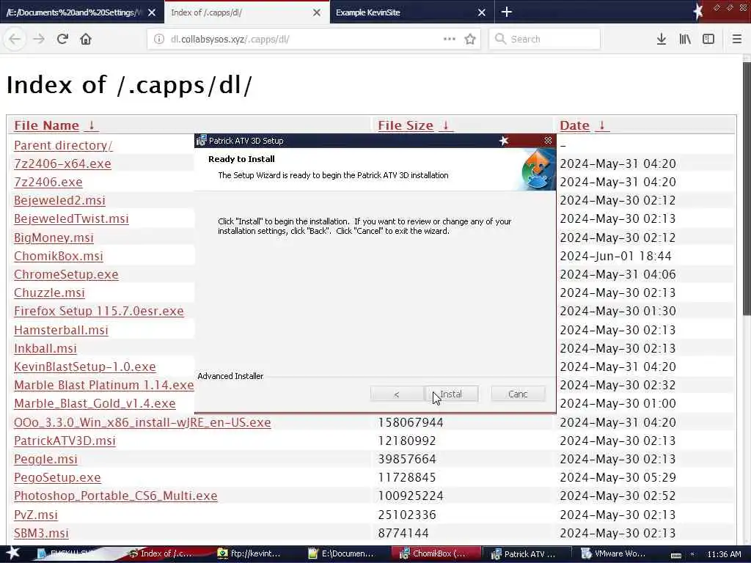
Task: Go forward with the browser forward arrow
Action: click(x=39, y=40)
